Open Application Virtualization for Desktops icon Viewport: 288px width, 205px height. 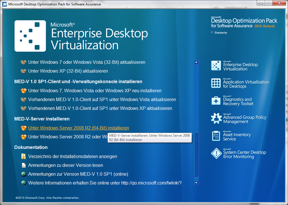216,83
